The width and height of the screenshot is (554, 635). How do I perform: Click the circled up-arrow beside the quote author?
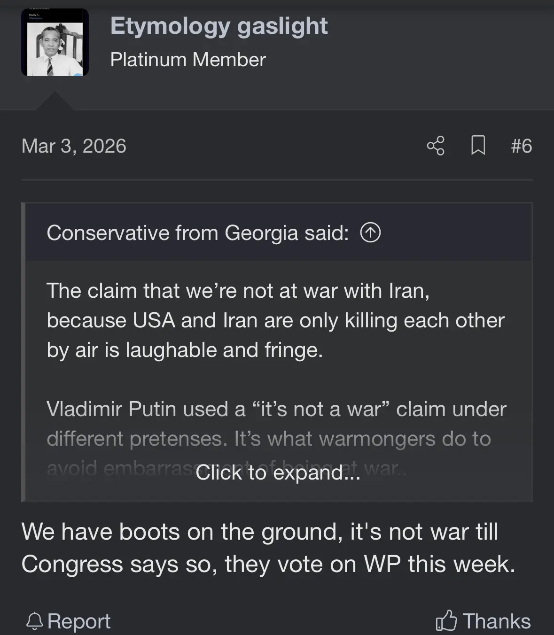[370, 232]
